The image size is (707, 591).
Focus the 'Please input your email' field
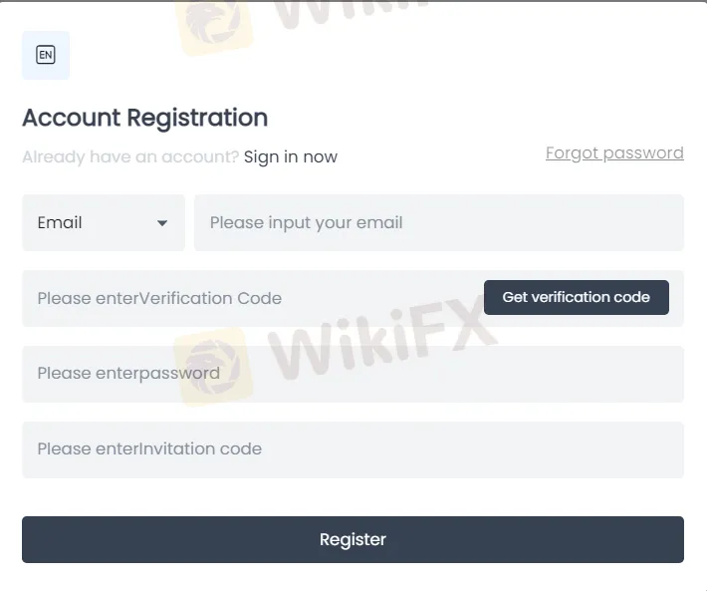(x=438, y=222)
